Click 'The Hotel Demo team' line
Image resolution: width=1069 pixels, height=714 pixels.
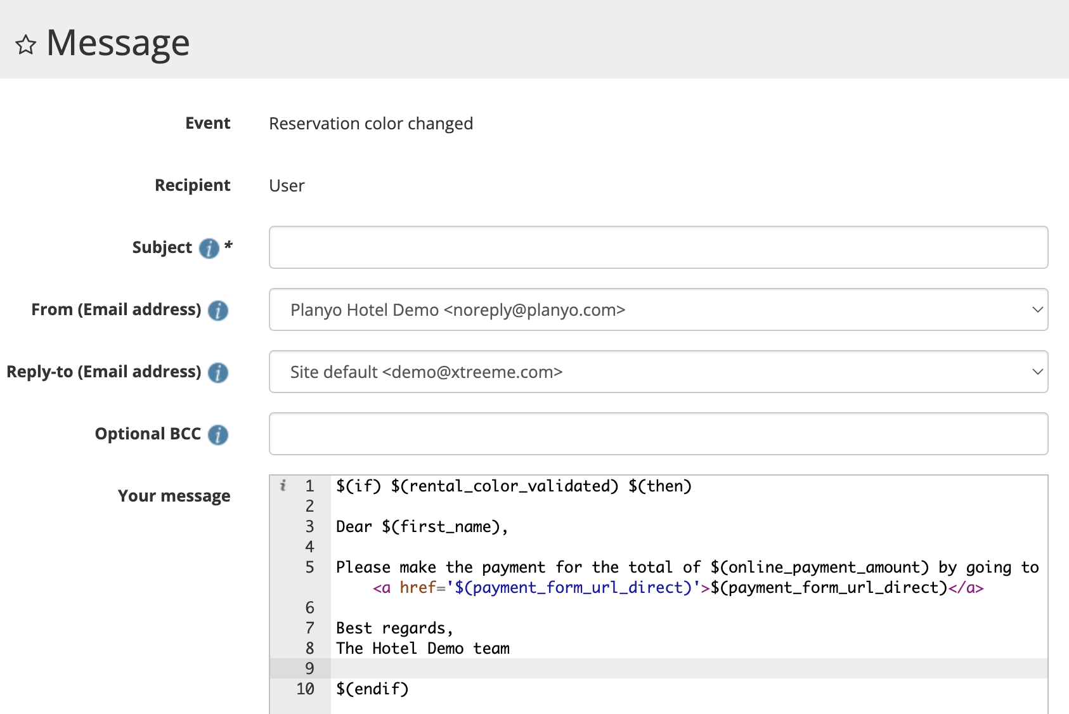coord(422,649)
